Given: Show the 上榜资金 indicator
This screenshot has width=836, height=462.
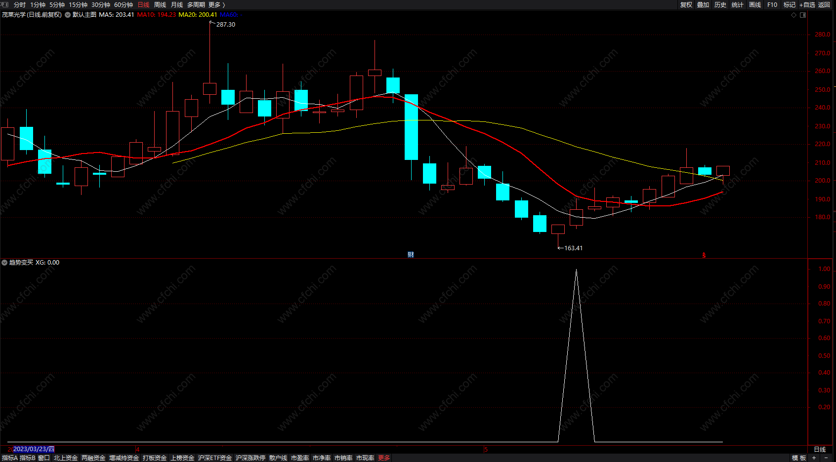Looking at the screenshot, I should (182, 458).
